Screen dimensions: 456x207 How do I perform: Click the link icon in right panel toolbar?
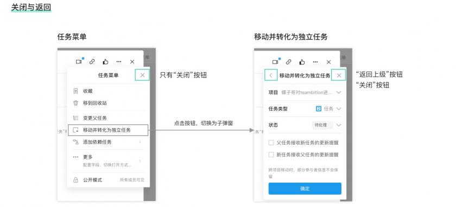(x=288, y=62)
